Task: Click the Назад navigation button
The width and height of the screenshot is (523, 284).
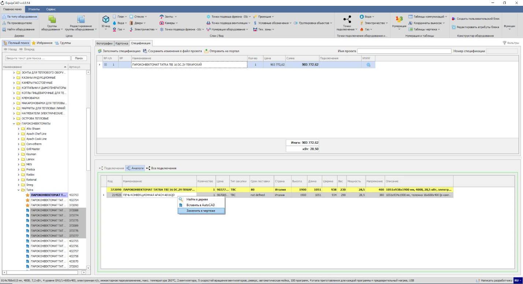Action: (10, 49)
